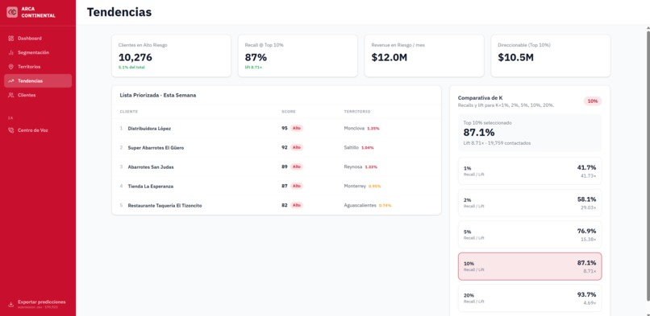Click the 10,276 high-risk clients value

pyautogui.click(x=135, y=57)
